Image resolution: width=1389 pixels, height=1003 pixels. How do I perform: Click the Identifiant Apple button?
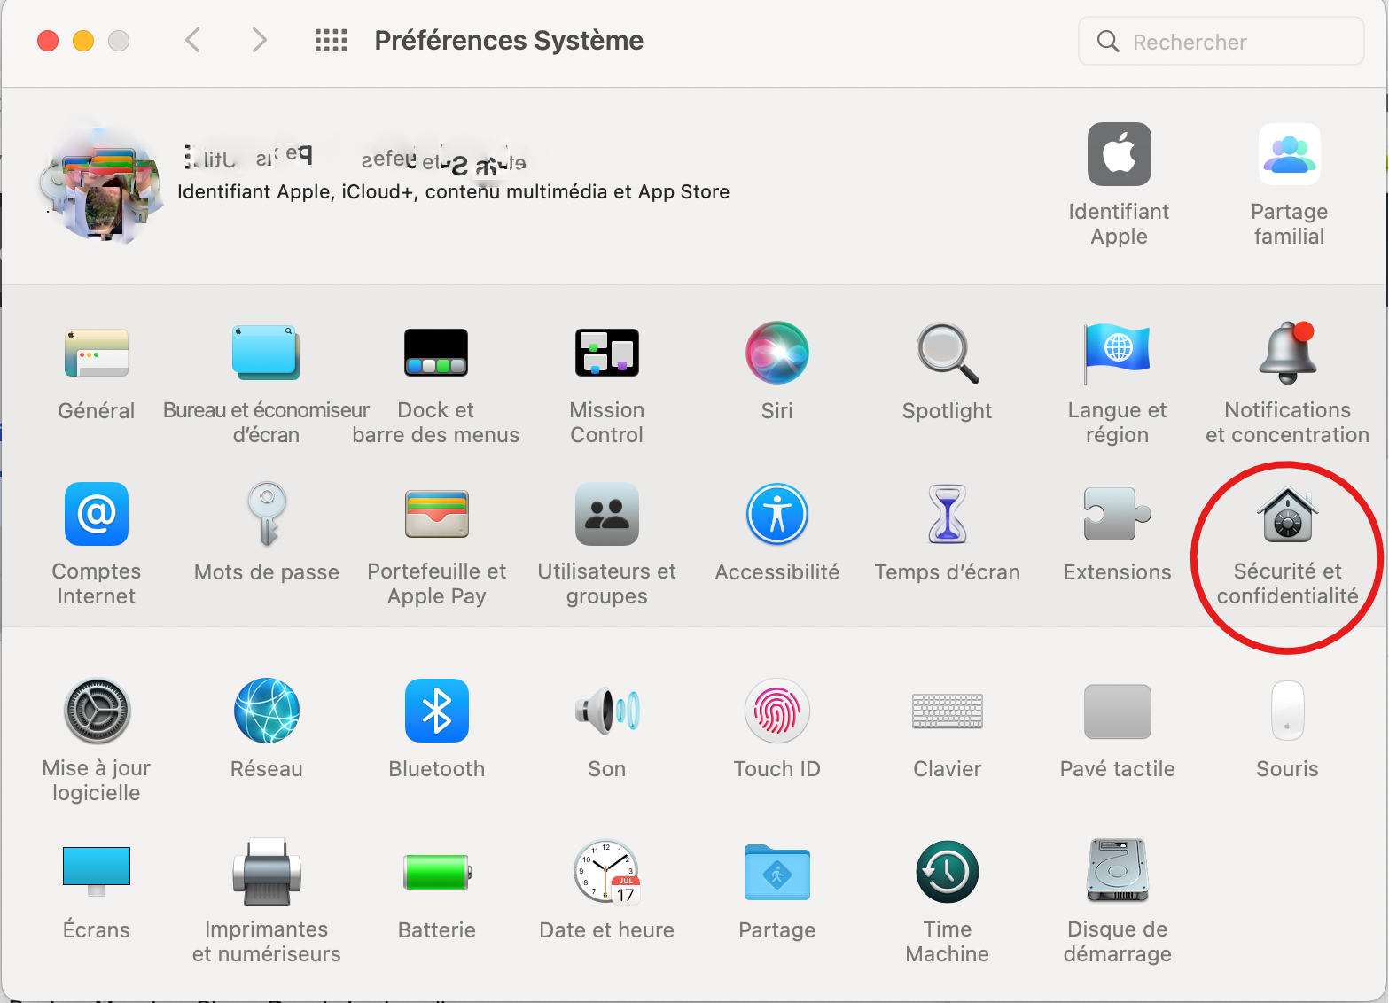coord(1119,155)
